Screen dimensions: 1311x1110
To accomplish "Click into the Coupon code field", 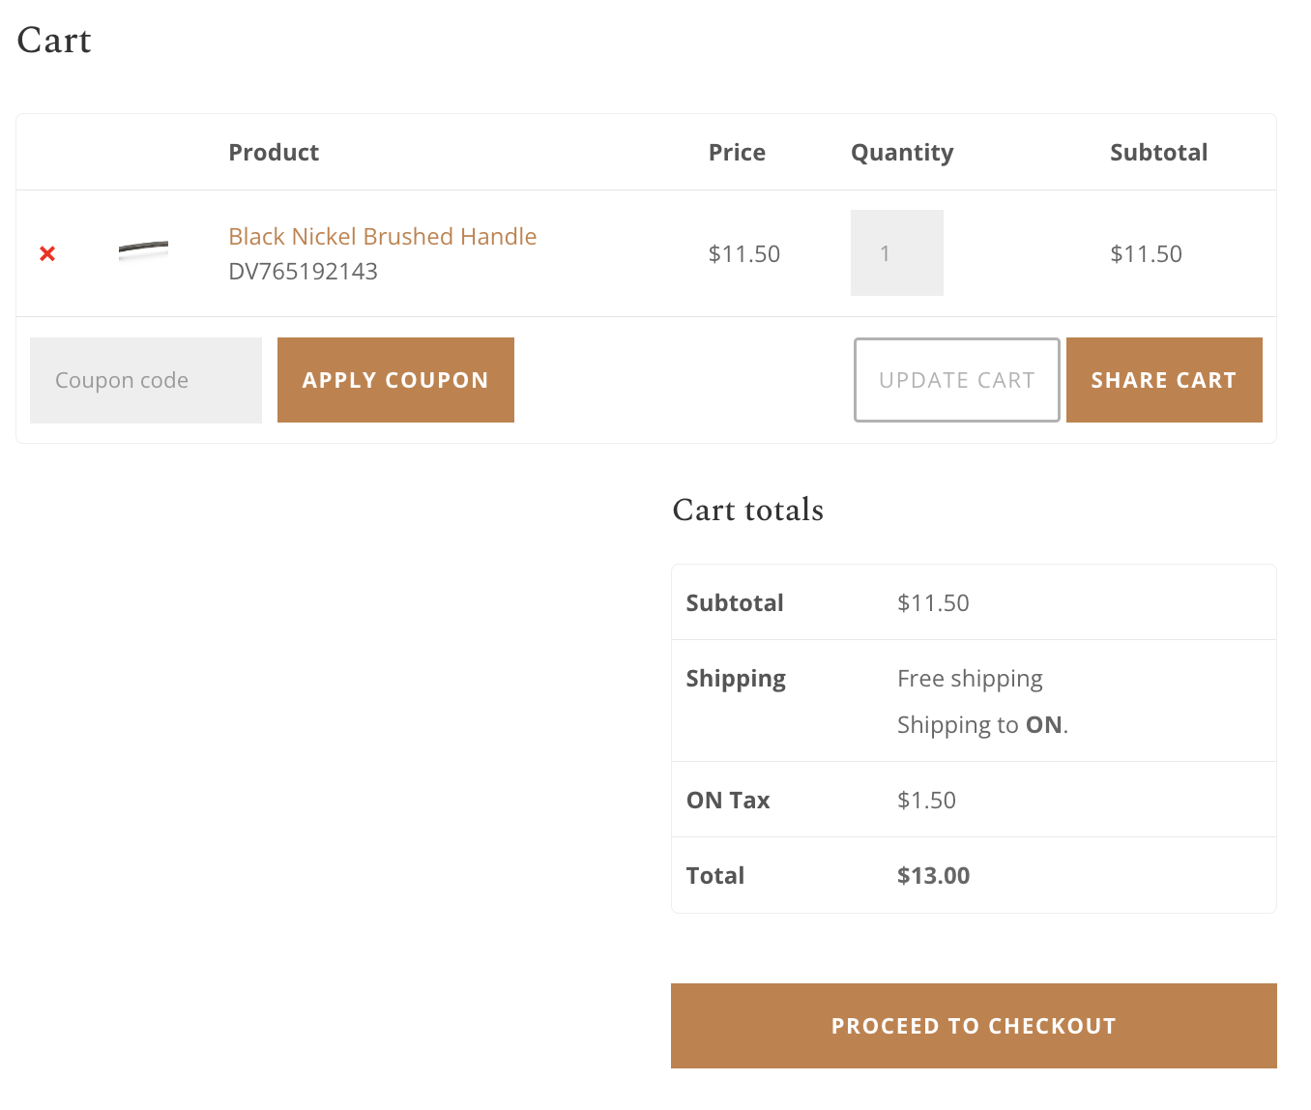I will pos(146,380).
